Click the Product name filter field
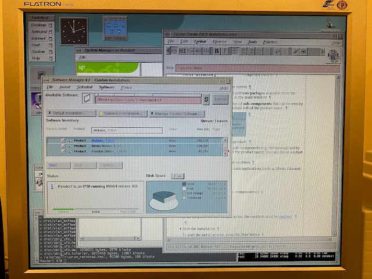This screenshot has width=372, height=279. pyautogui.click(x=127, y=130)
